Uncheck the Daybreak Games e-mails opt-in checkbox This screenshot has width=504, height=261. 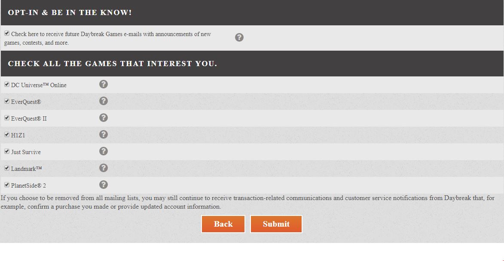[x=7, y=33]
